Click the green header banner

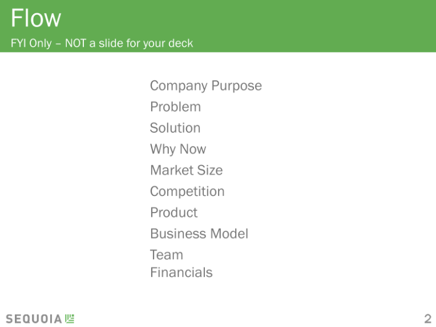pos(218,26)
